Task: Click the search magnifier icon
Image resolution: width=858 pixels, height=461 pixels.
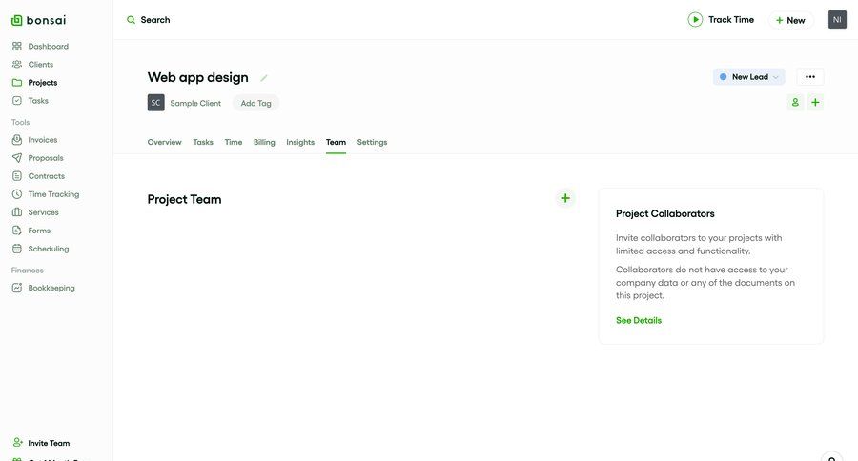Action: tap(131, 20)
